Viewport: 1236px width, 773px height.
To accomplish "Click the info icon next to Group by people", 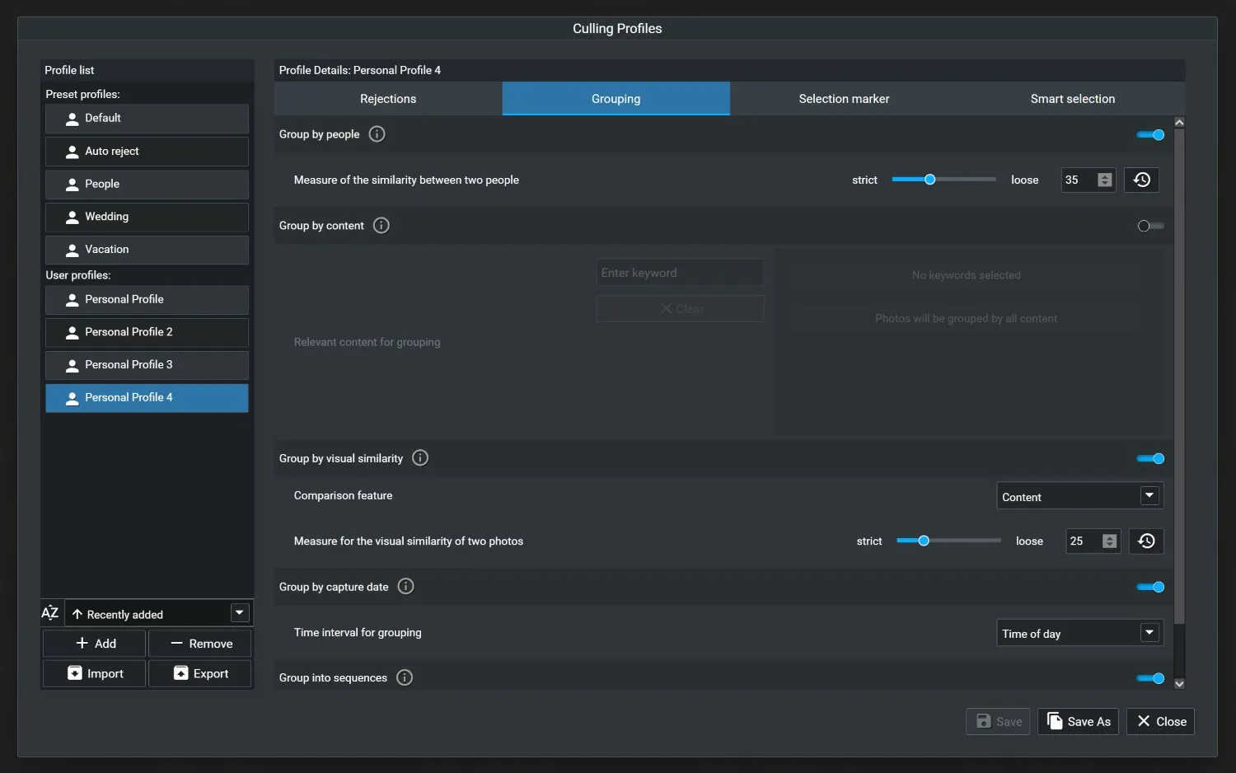I will click(377, 134).
